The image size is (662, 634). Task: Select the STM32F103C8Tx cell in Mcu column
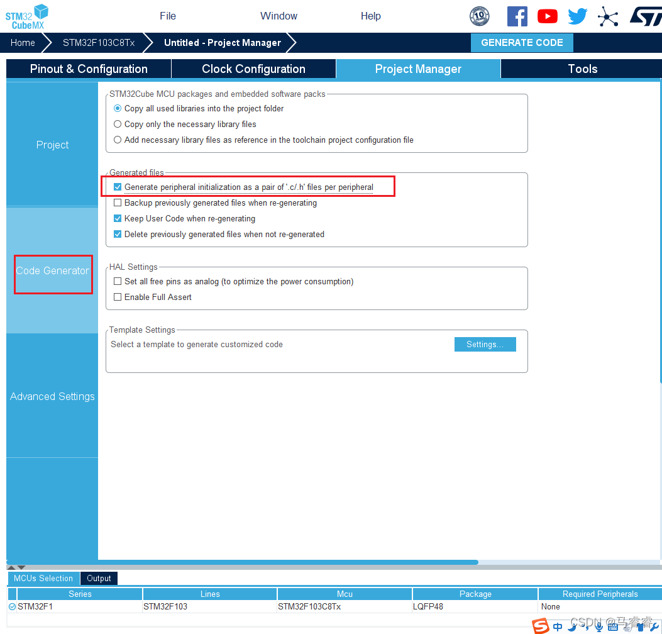click(345, 606)
